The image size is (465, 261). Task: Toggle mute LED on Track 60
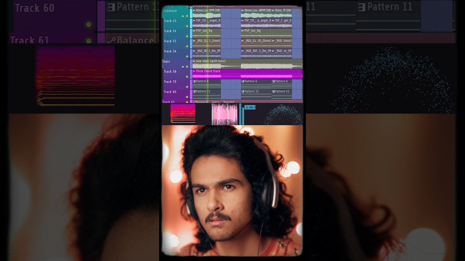187,97
